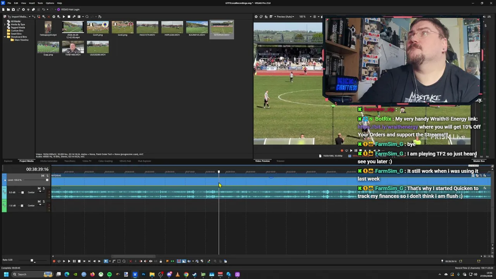The image size is (496, 279).
Task: Open project properties gear icon
Action: tap(23, 9)
